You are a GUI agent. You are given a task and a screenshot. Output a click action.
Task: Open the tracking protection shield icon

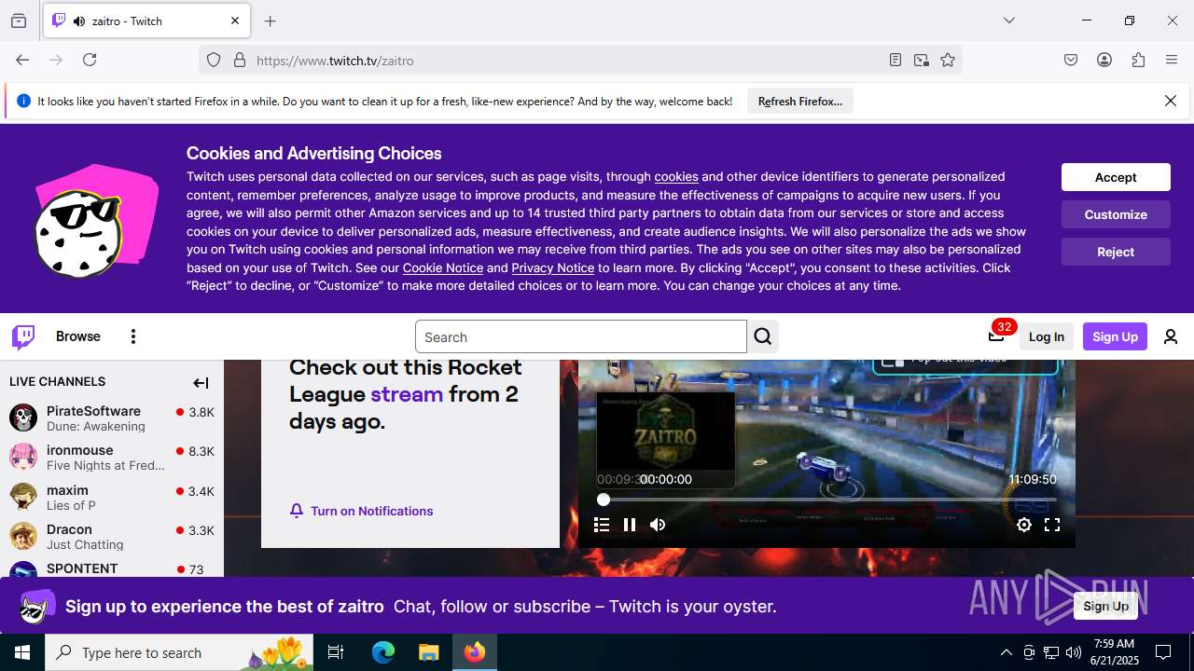pos(214,60)
